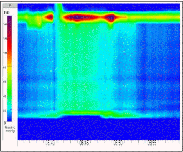The width and height of the screenshot is (183, 152).
Task: Click the P button above the pressure scale
Action: click(10, 6)
